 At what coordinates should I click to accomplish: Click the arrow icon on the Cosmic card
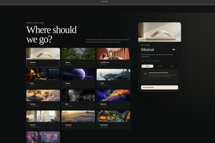[93, 84]
